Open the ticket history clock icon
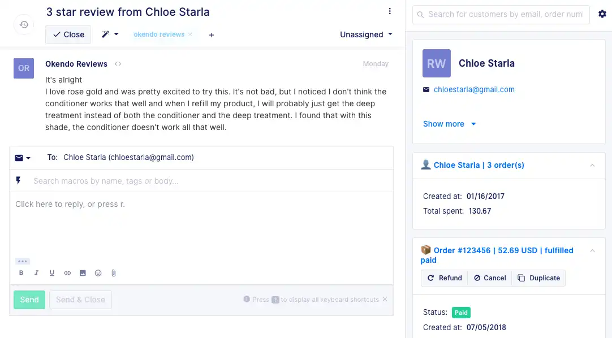 [x=24, y=25]
